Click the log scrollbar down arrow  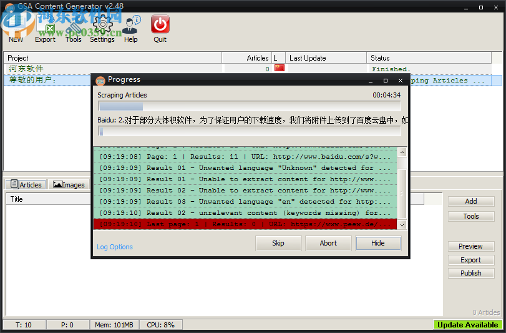point(402,225)
